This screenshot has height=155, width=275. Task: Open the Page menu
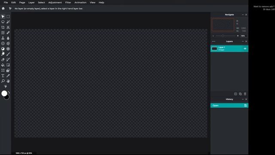click(x=22, y=3)
